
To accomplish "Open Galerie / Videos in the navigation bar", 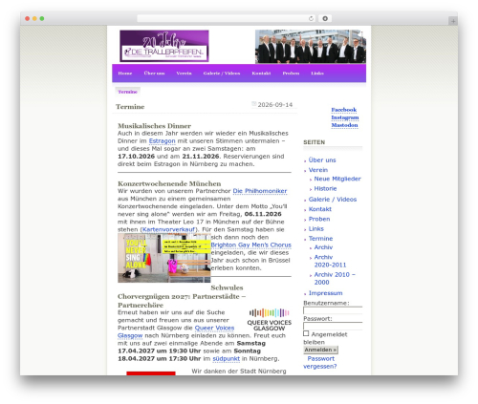I will [222, 74].
